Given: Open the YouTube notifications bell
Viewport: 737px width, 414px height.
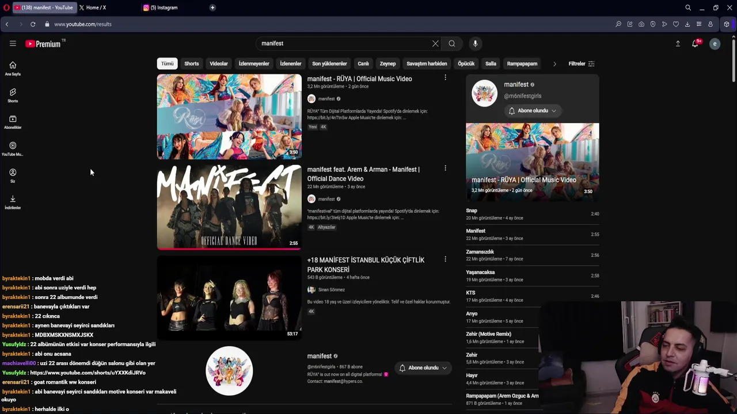Looking at the screenshot, I should pos(696,44).
